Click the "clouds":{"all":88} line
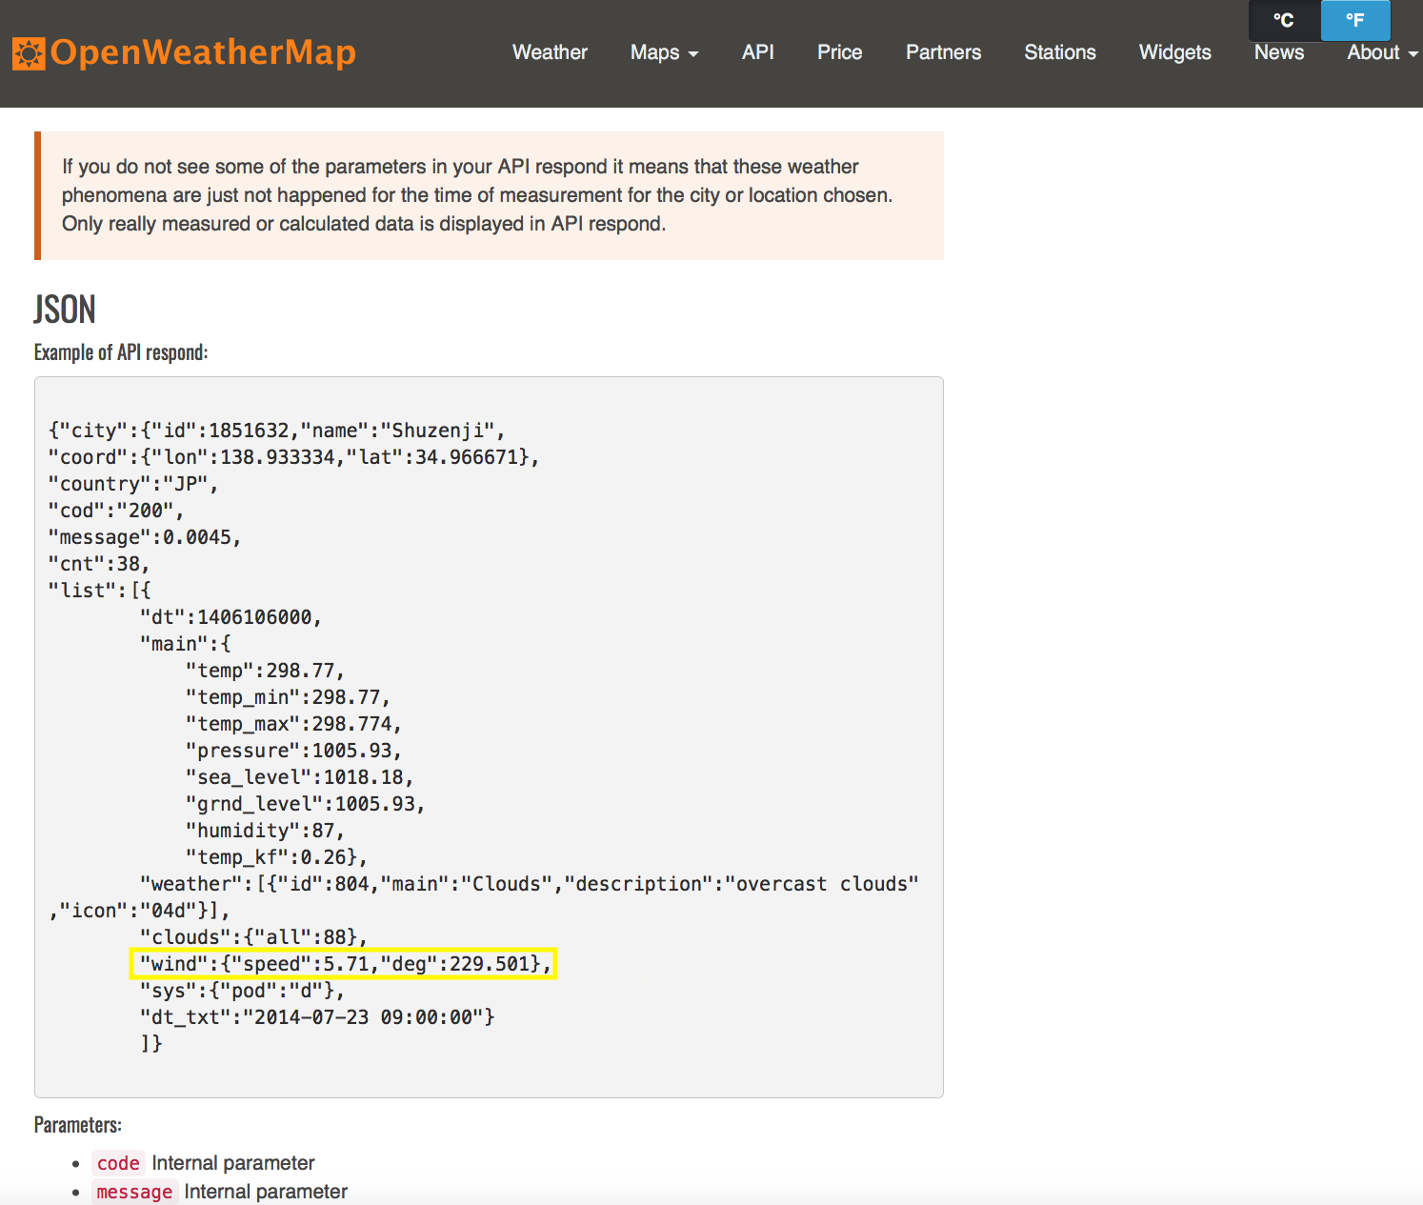1423x1205 pixels. tap(253, 937)
